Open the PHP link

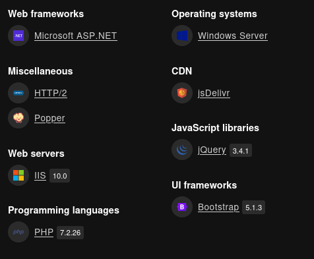(44, 232)
